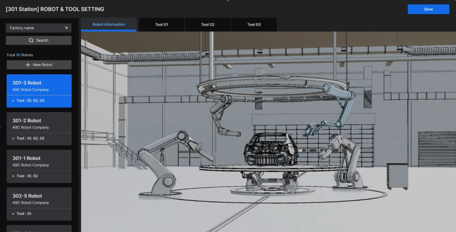Screen dimensions: 456x232
Task: Switch to the Robot Information tab
Action: pos(109,24)
